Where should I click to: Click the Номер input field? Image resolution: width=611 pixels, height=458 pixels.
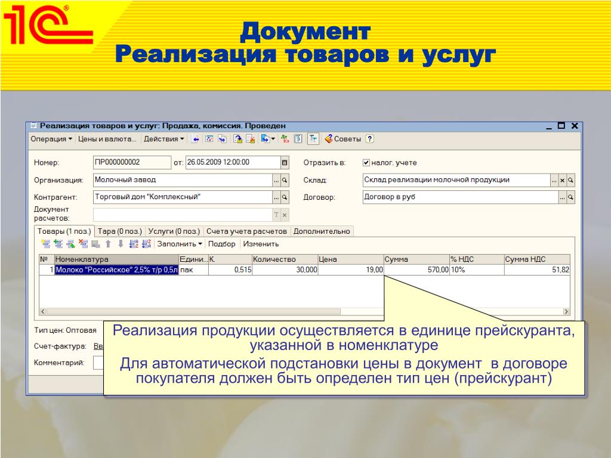coord(132,162)
